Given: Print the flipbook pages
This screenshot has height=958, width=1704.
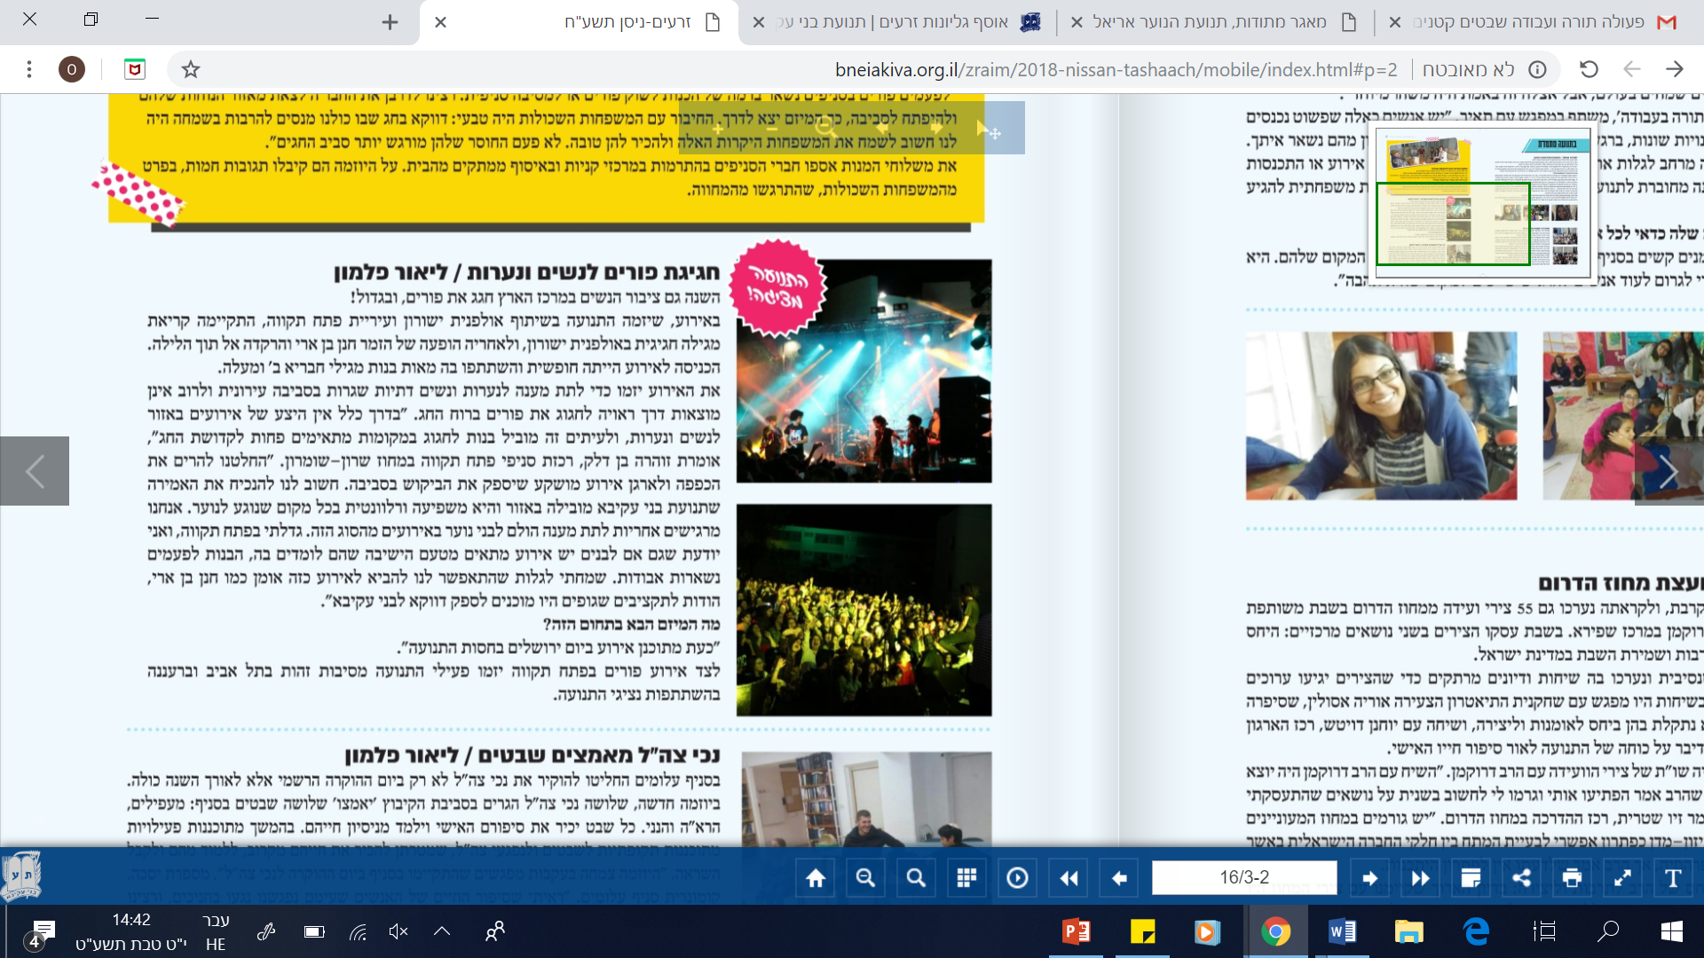Looking at the screenshot, I should point(1572,878).
